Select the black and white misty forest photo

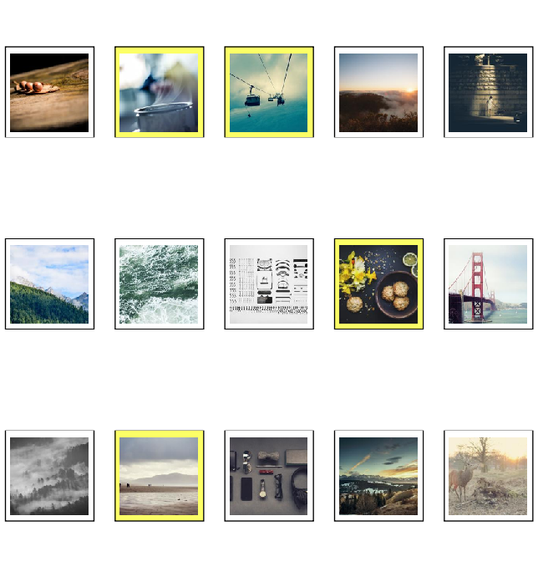pyautogui.click(x=49, y=476)
